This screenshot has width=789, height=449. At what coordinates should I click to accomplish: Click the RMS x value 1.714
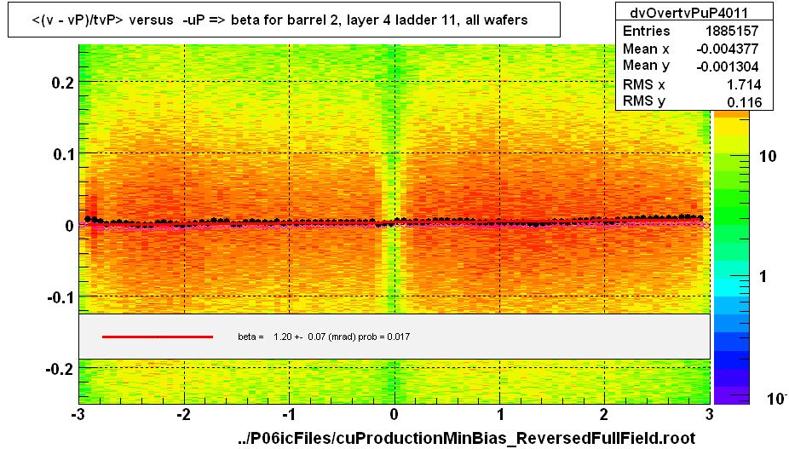pos(744,84)
